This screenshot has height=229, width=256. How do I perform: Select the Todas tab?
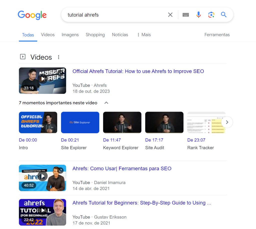(x=28, y=35)
